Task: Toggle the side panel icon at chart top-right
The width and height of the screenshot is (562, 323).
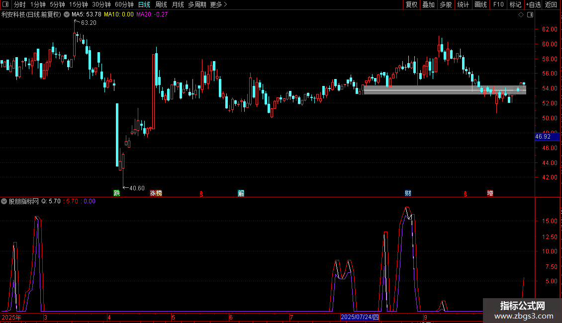Action: [x=530, y=15]
